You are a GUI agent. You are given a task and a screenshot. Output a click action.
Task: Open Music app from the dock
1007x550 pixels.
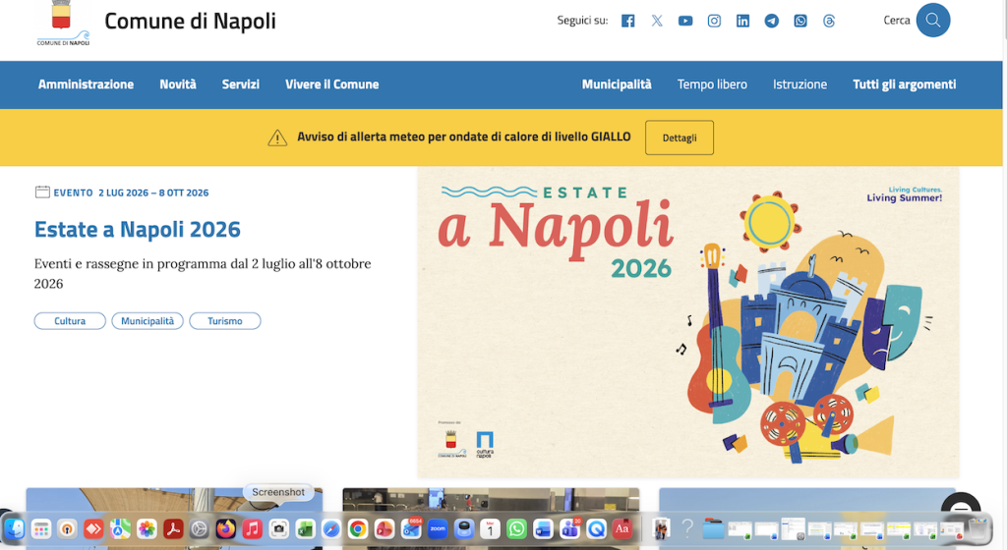pyautogui.click(x=252, y=528)
